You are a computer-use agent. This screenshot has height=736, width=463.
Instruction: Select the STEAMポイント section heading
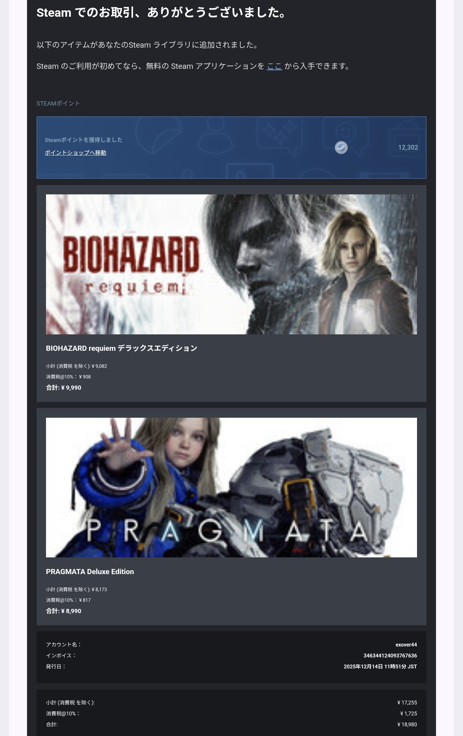58,104
